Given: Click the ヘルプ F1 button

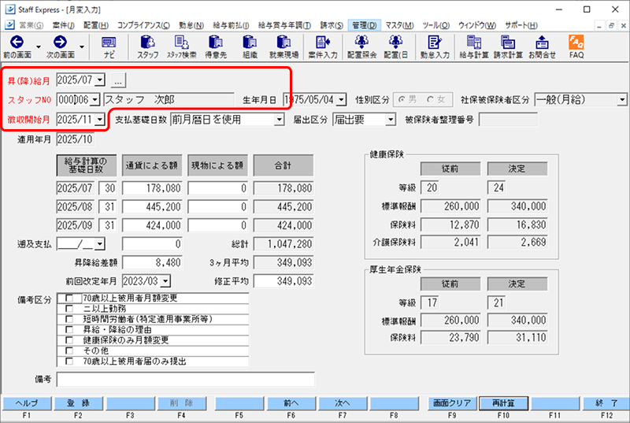Looking at the screenshot, I should (27, 403).
